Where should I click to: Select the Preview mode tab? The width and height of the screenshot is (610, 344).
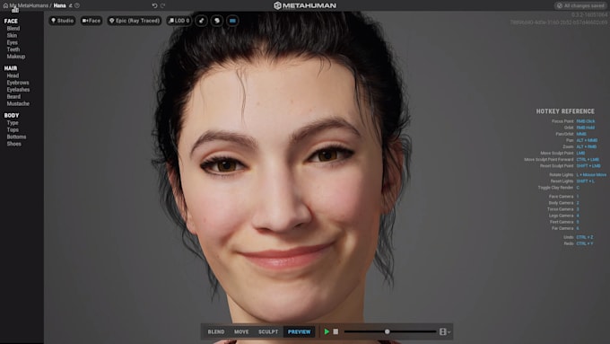(299, 332)
